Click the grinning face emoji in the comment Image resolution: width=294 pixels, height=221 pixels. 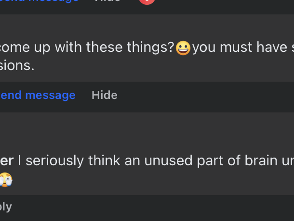[183, 48]
